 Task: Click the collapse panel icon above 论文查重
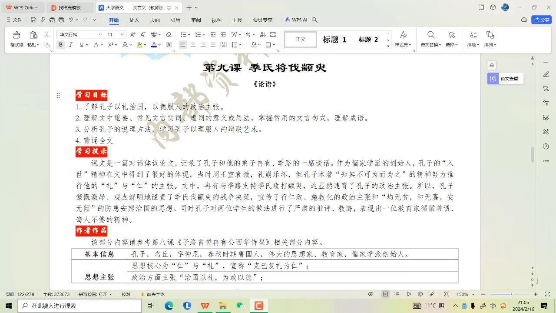(492, 65)
